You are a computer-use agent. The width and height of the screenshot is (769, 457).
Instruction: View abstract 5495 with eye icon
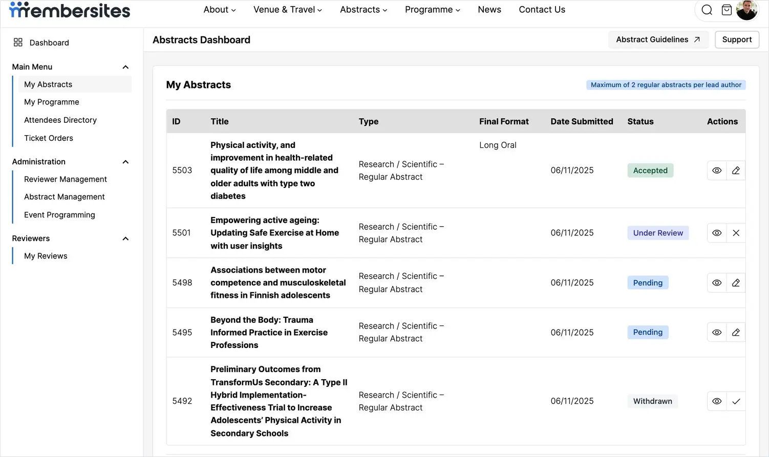(x=717, y=332)
